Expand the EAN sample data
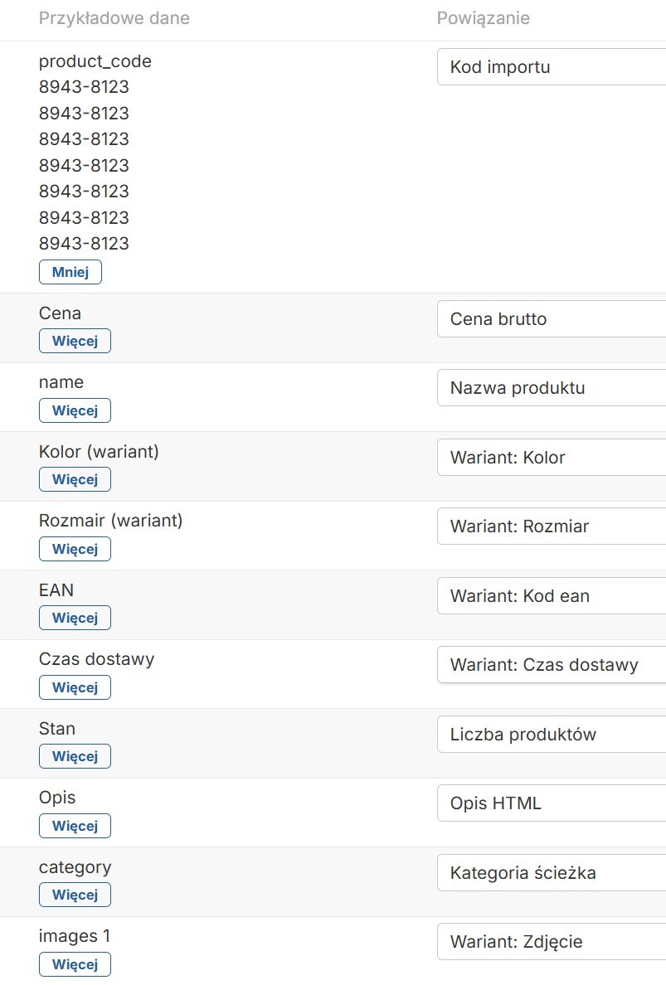The image size is (666, 985). tap(75, 618)
